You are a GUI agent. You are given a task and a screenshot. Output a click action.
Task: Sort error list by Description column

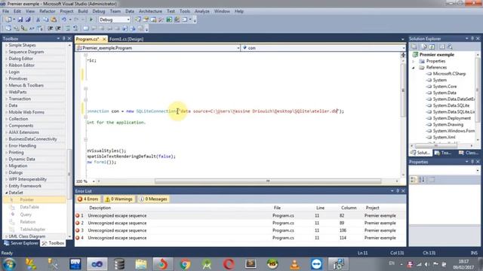click(100, 208)
